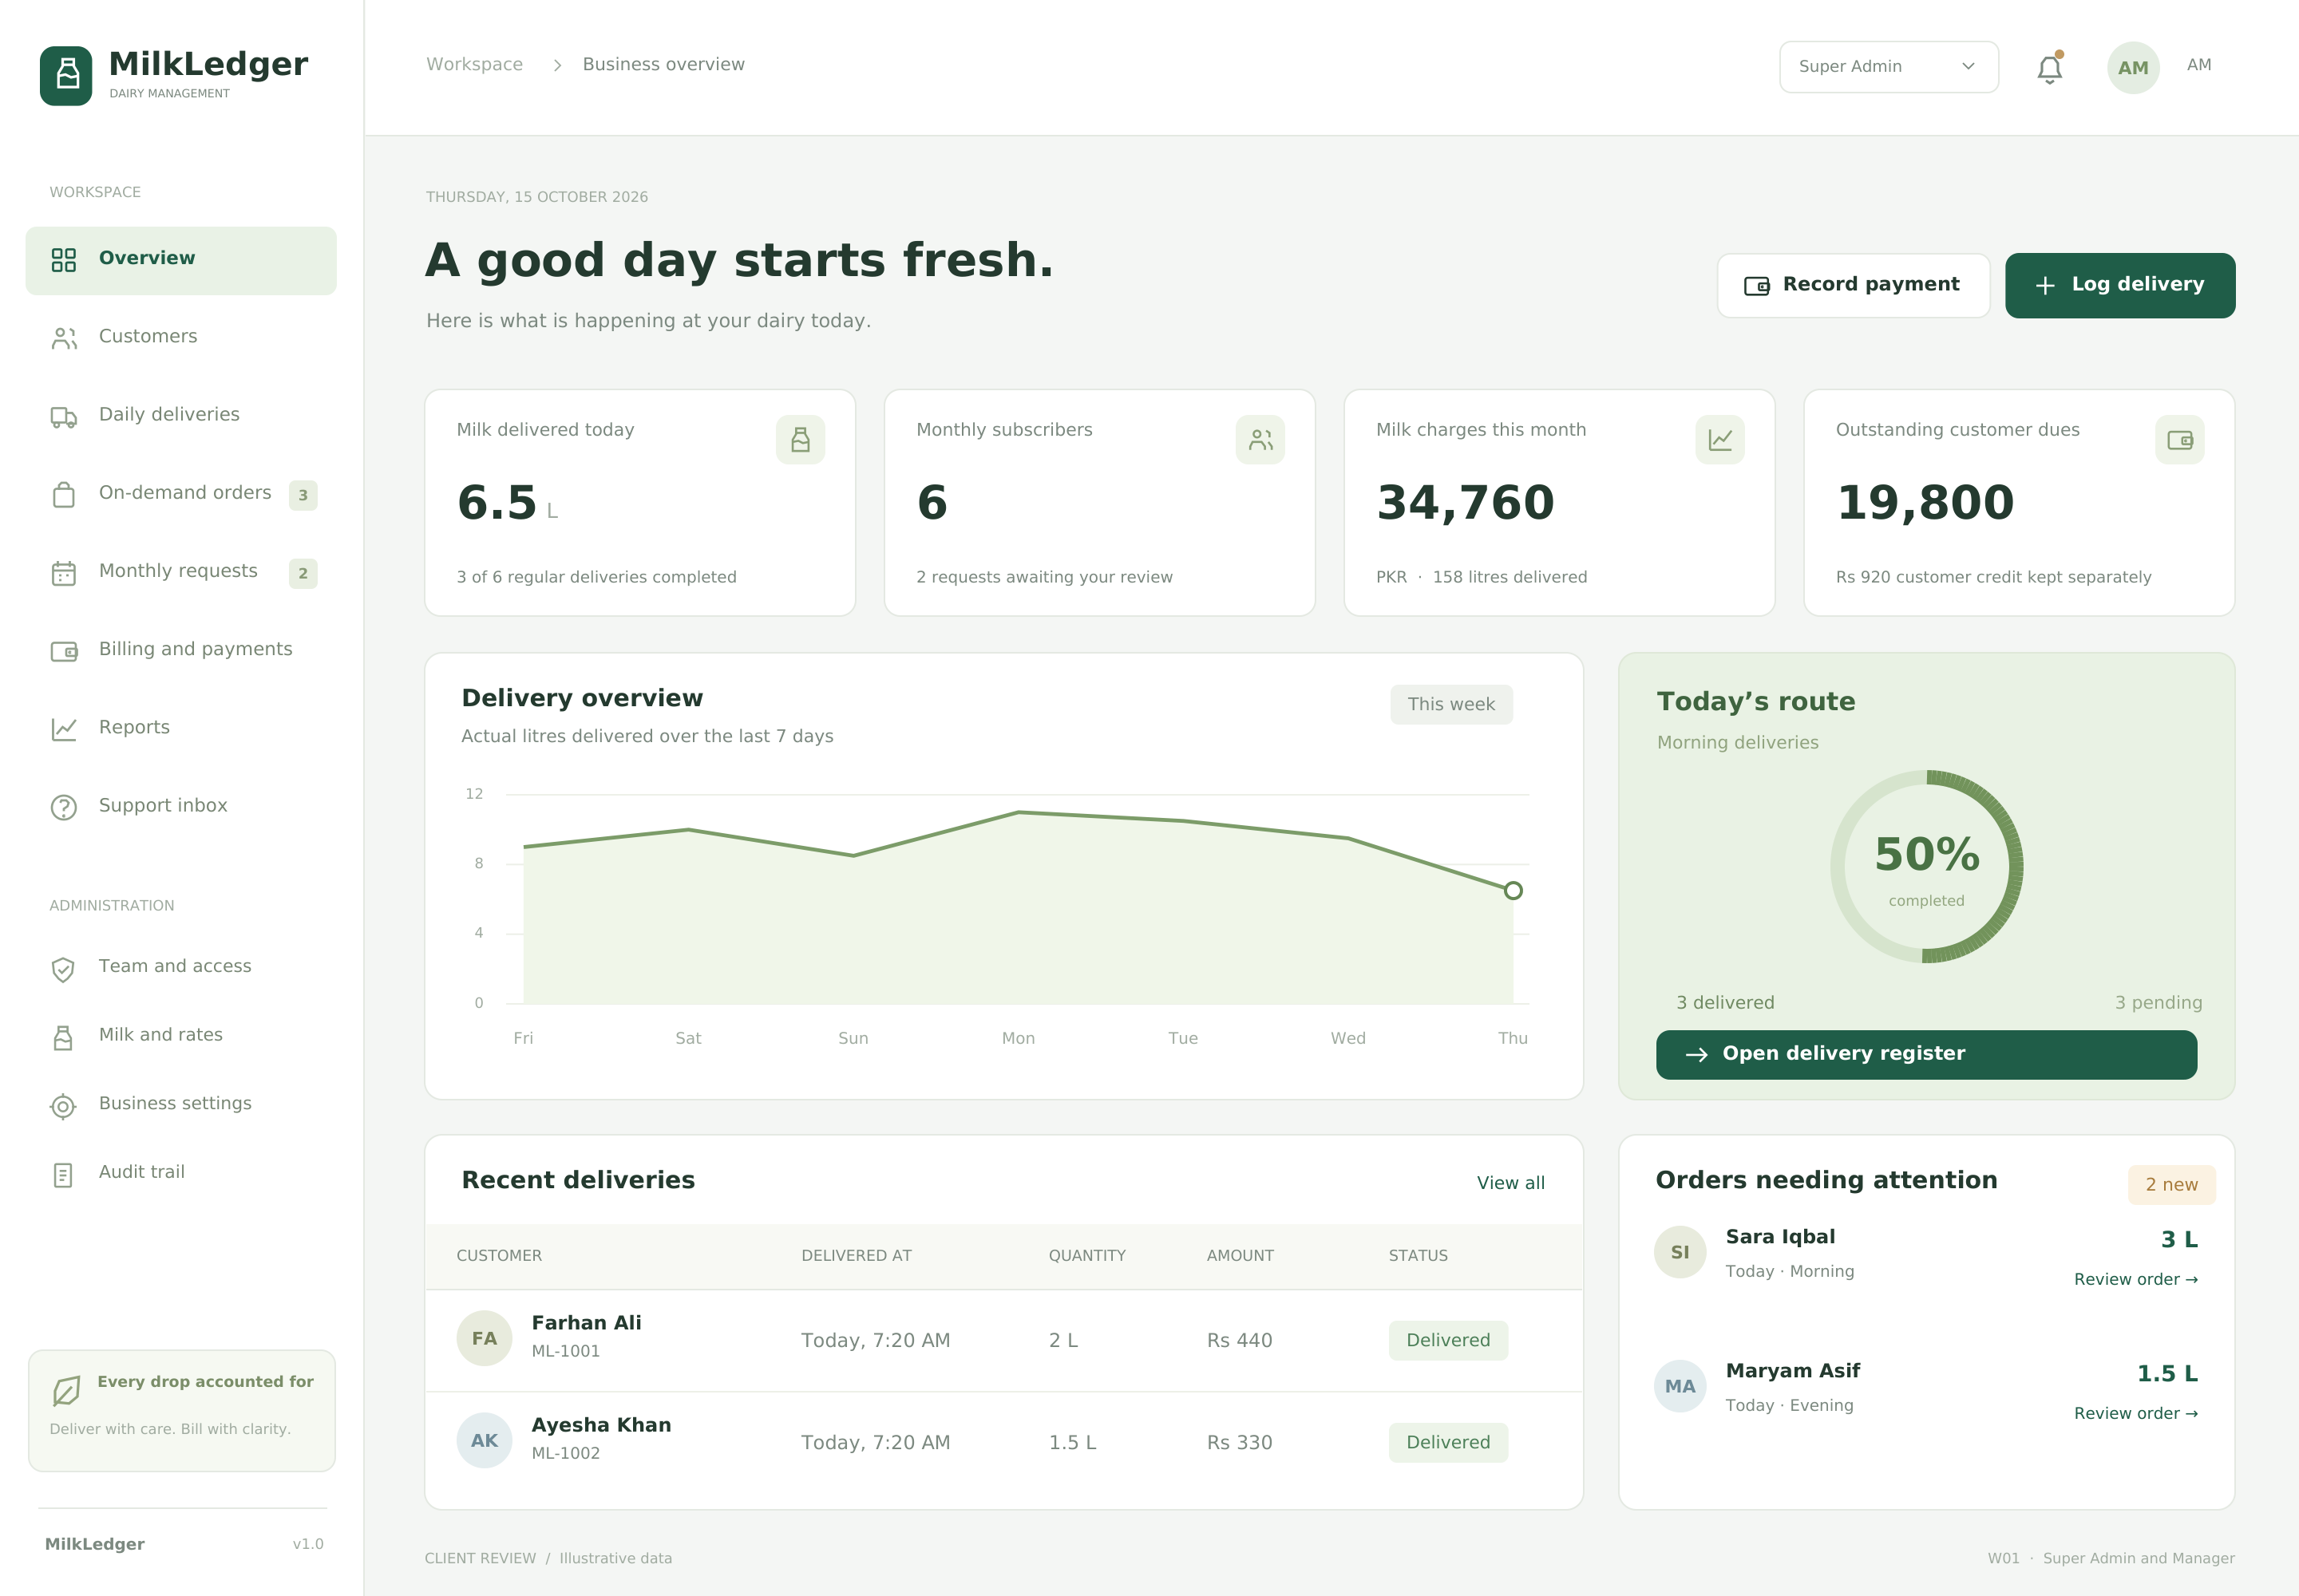
Task: Click the MilkLedger bottle logo icon
Action: (x=66, y=75)
